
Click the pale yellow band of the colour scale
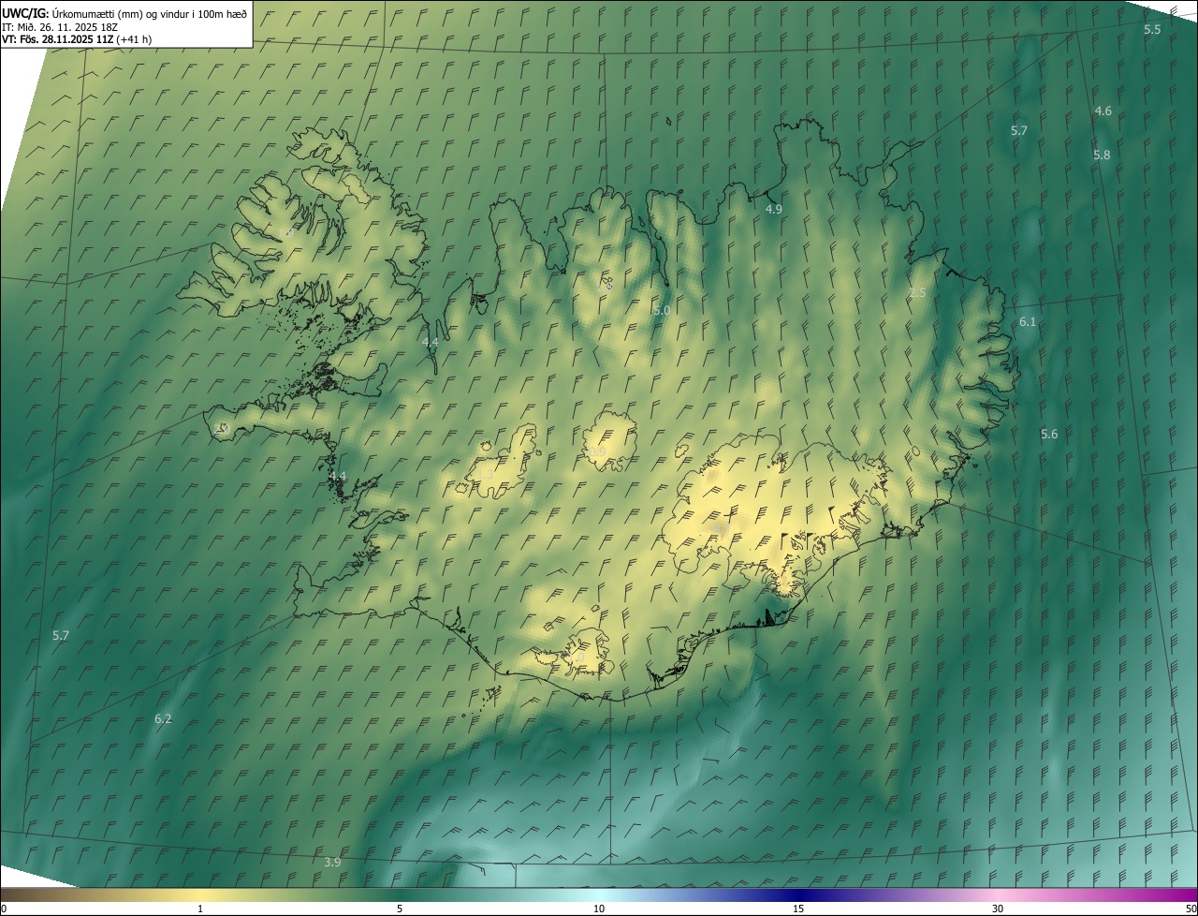(200, 894)
